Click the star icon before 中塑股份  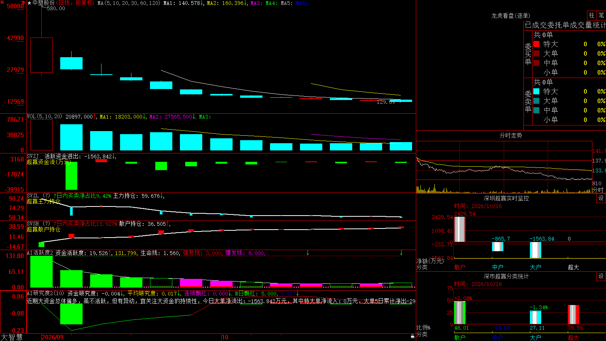pos(30,3)
